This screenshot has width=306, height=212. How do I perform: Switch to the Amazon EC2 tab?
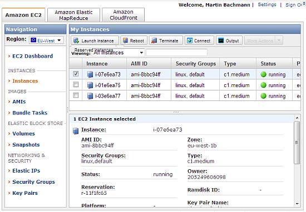(23, 15)
